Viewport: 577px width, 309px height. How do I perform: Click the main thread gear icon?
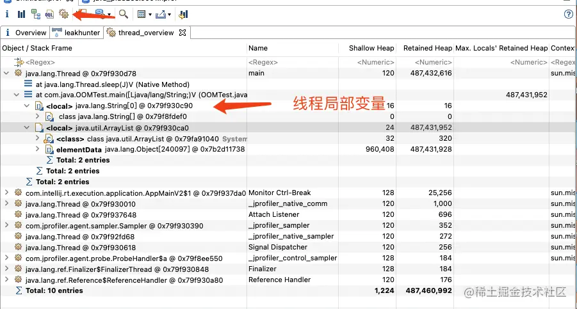[18, 73]
